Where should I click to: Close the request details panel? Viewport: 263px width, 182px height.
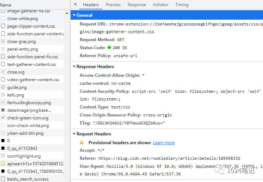point(75,5)
